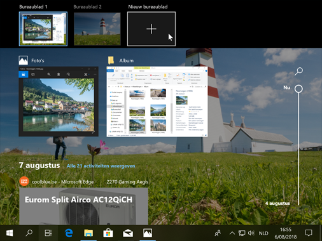Open clock showing 16:55
Viewport: 322px width, 241px height.
286,233
